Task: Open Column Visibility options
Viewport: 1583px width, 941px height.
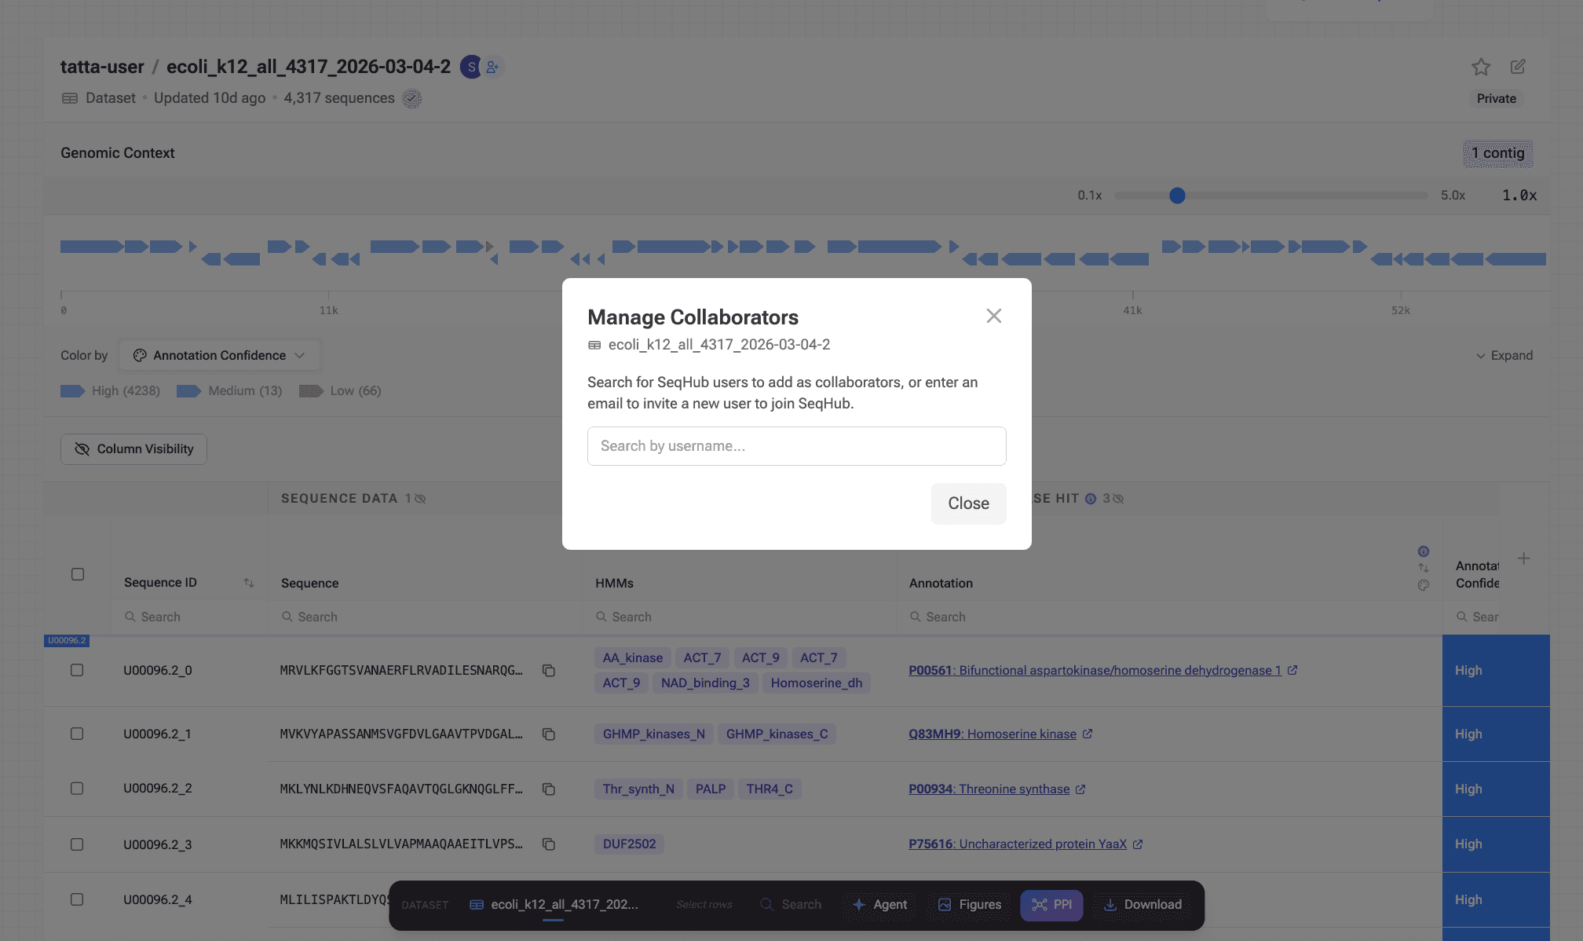Action: coord(133,449)
